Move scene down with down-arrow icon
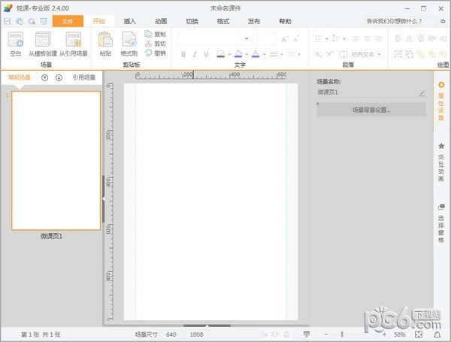 click(x=59, y=77)
